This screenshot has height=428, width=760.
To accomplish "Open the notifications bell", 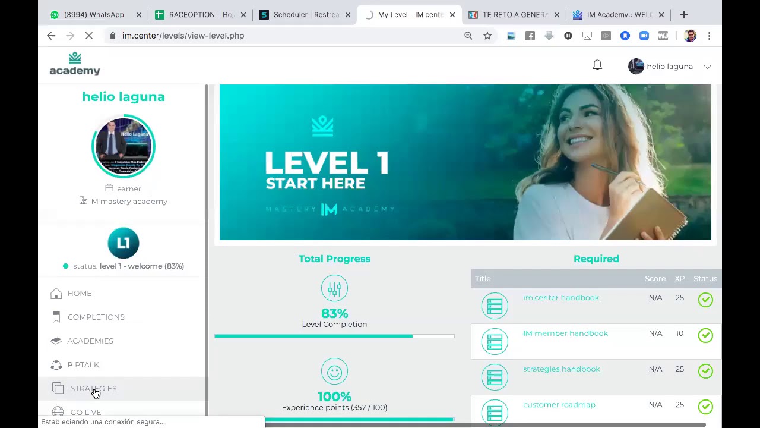I will pos(597,66).
